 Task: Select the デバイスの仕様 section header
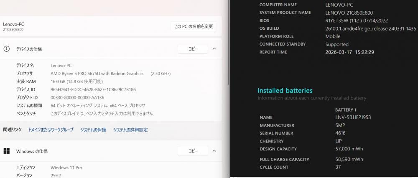click(111, 49)
